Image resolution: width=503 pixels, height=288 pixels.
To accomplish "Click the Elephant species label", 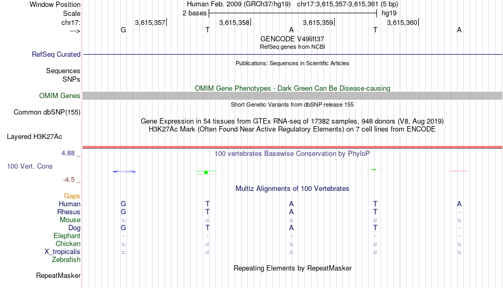I will click(x=67, y=235).
